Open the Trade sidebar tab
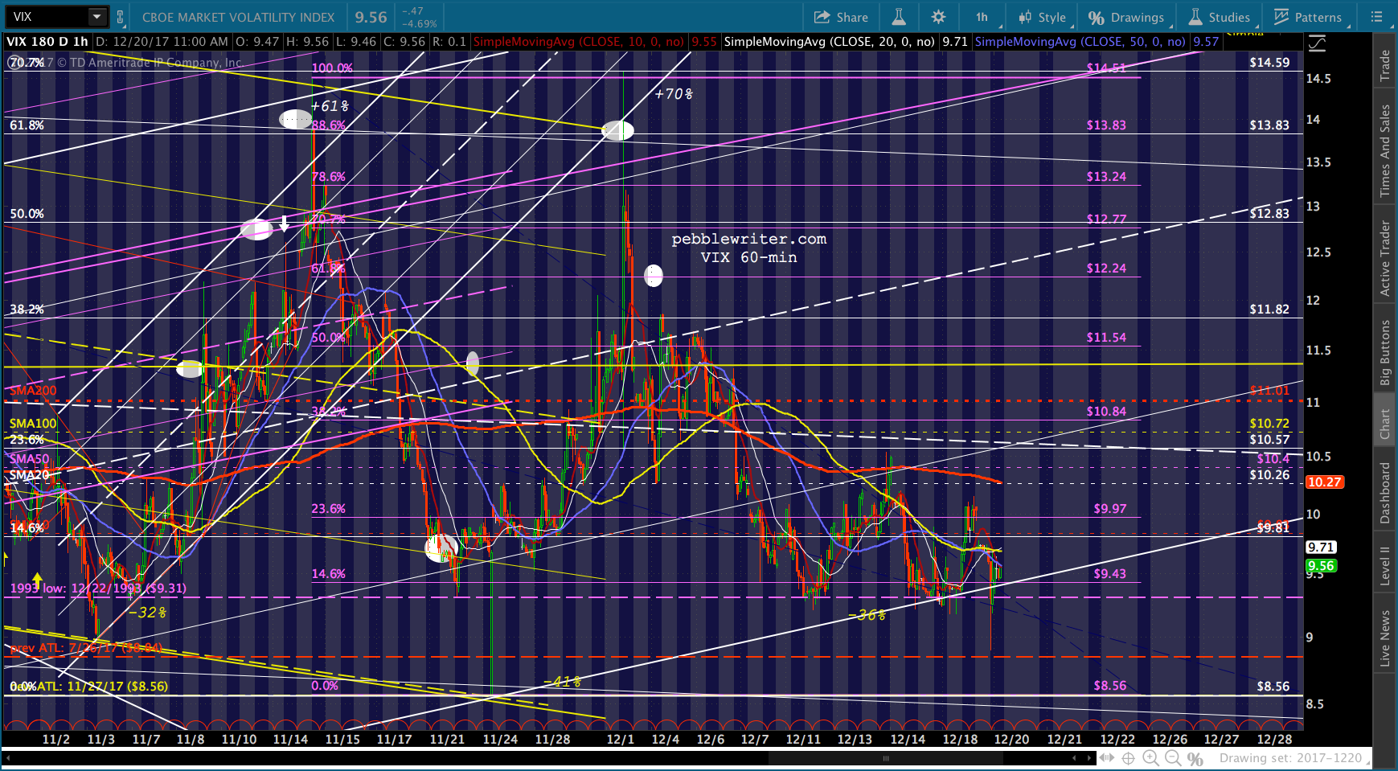Screen dimensions: 1398x771 pyautogui.click(x=1385, y=66)
